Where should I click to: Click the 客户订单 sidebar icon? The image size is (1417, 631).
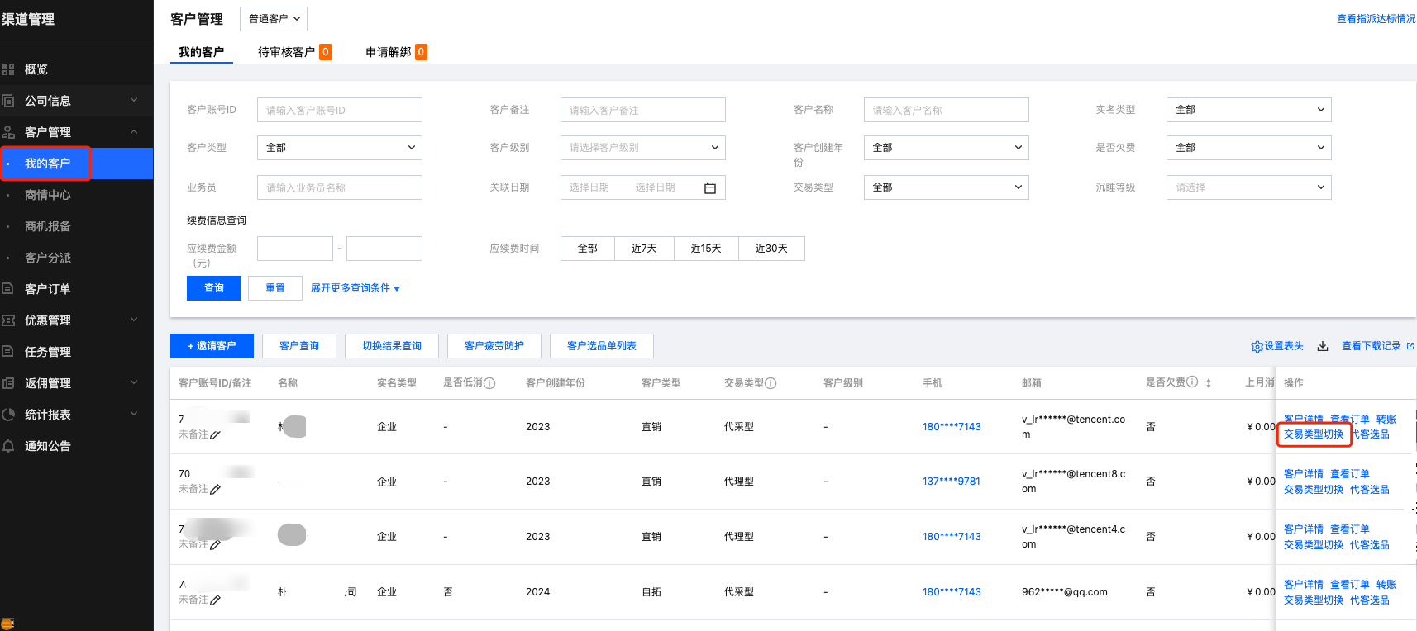coord(8,289)
